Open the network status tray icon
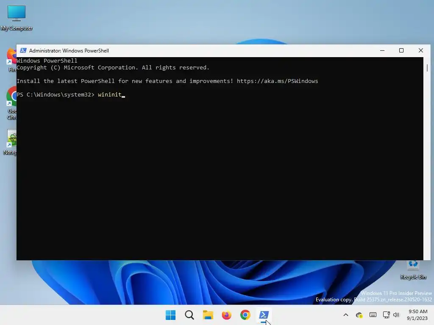The width and height of the screenshot is (434, 325). [x=386, y=314]
